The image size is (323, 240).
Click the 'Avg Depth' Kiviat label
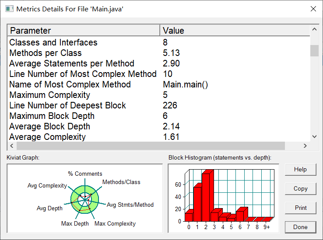point(49,208)
